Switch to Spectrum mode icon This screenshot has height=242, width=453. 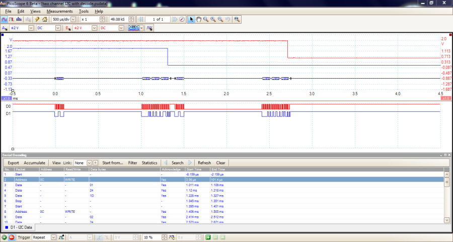click(19, 19)
